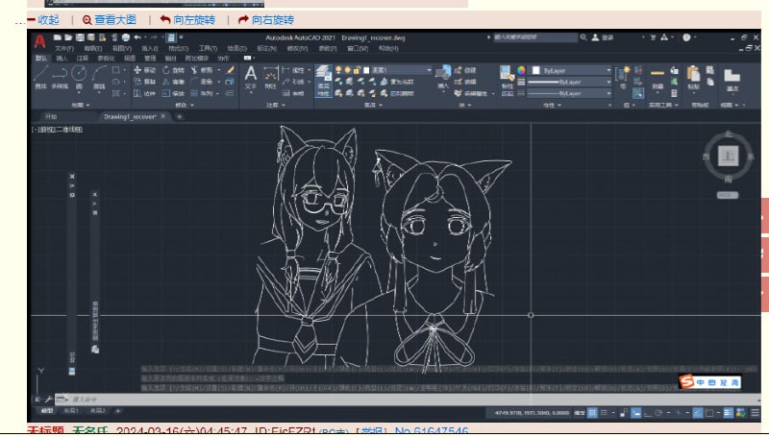The image size is (769, 437).
Task: Open the AutoCAD application menu (red A)
Action: tap(39, 42)
